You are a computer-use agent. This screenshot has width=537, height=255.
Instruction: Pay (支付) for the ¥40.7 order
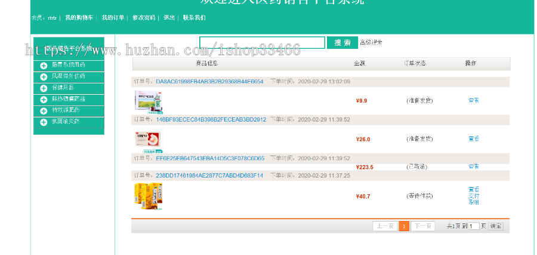[x=474, y=196]
